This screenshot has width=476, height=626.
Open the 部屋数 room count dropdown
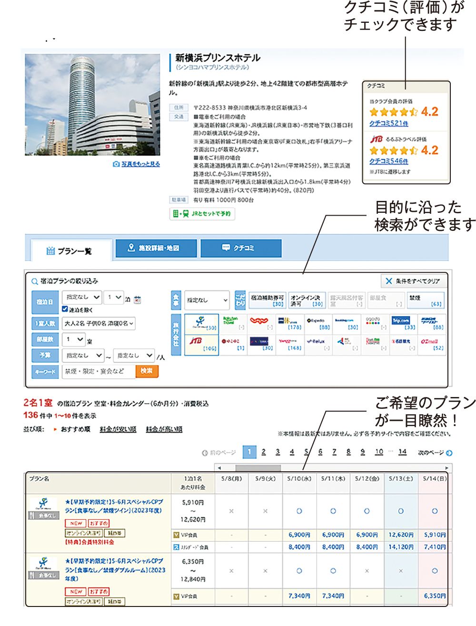(74, 339)
